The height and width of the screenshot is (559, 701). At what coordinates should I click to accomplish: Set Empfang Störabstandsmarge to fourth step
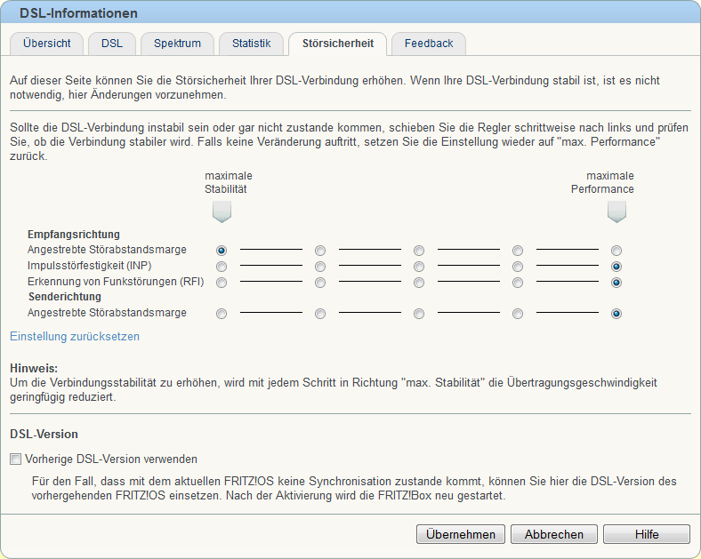(x=518, y=251)
